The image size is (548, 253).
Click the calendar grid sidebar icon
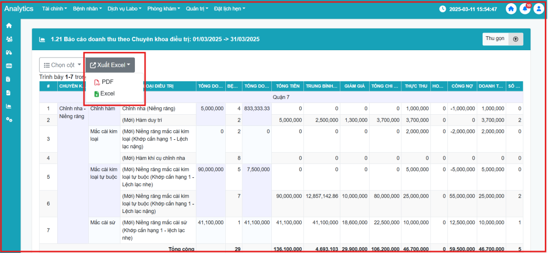9,66
